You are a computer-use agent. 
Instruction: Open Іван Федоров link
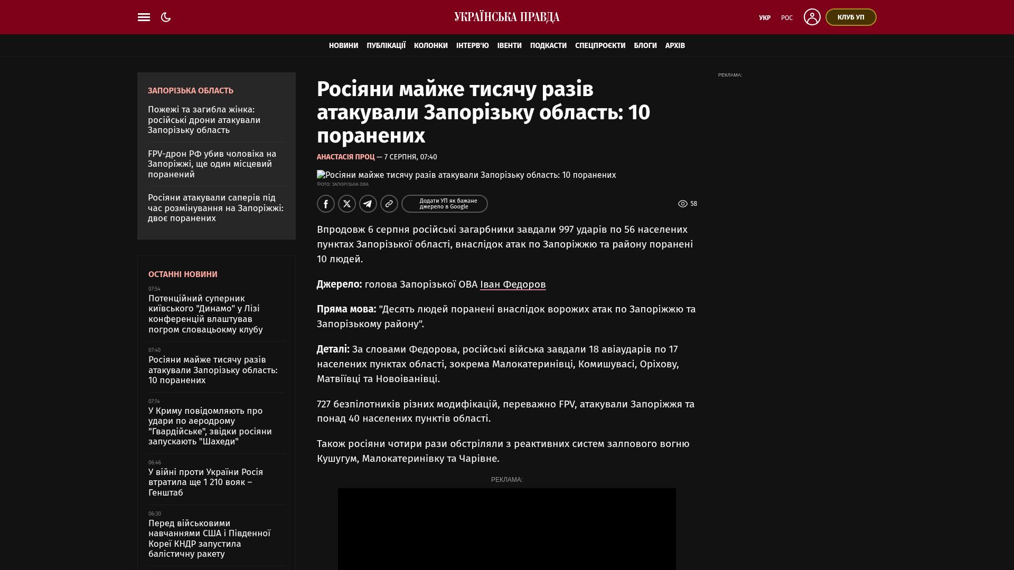(513, 284)
